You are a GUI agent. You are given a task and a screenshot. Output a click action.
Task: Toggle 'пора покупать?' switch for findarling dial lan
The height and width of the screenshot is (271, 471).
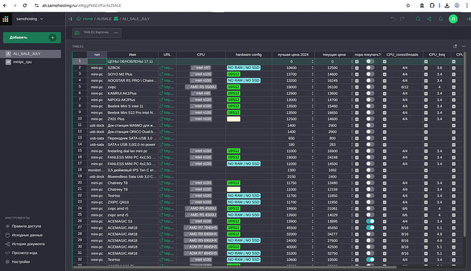pos(370,151)
